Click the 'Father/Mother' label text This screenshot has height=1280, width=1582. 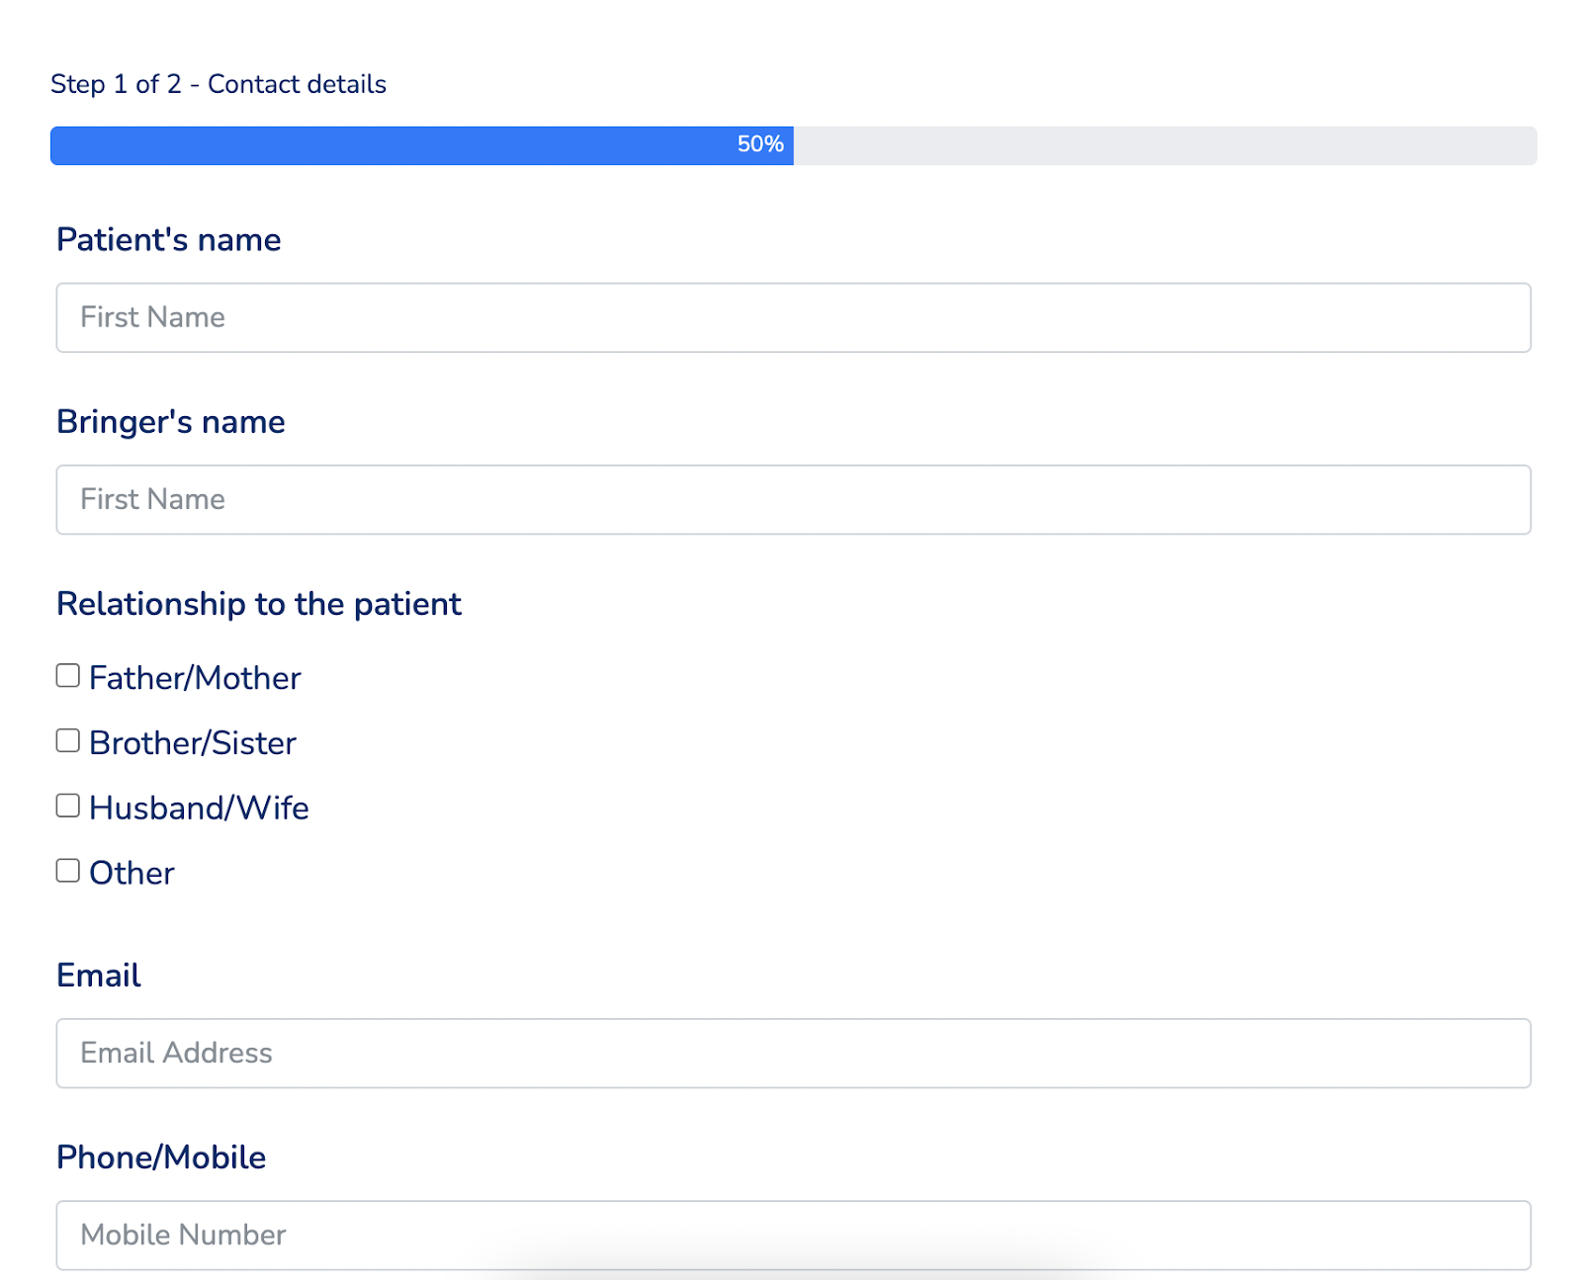pos(195,678)
